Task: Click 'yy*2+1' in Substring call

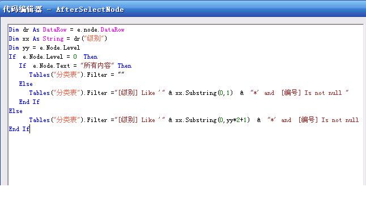Action: [x=236, y=120]
